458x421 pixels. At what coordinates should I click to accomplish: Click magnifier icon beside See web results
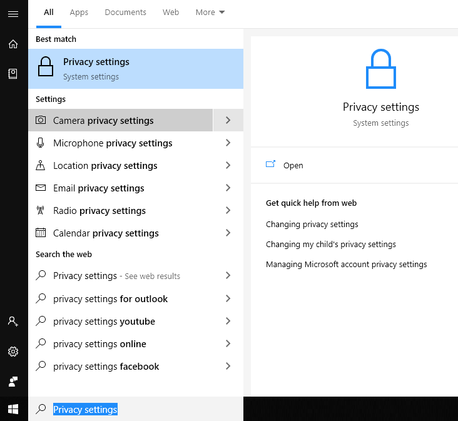coord(41,275)
